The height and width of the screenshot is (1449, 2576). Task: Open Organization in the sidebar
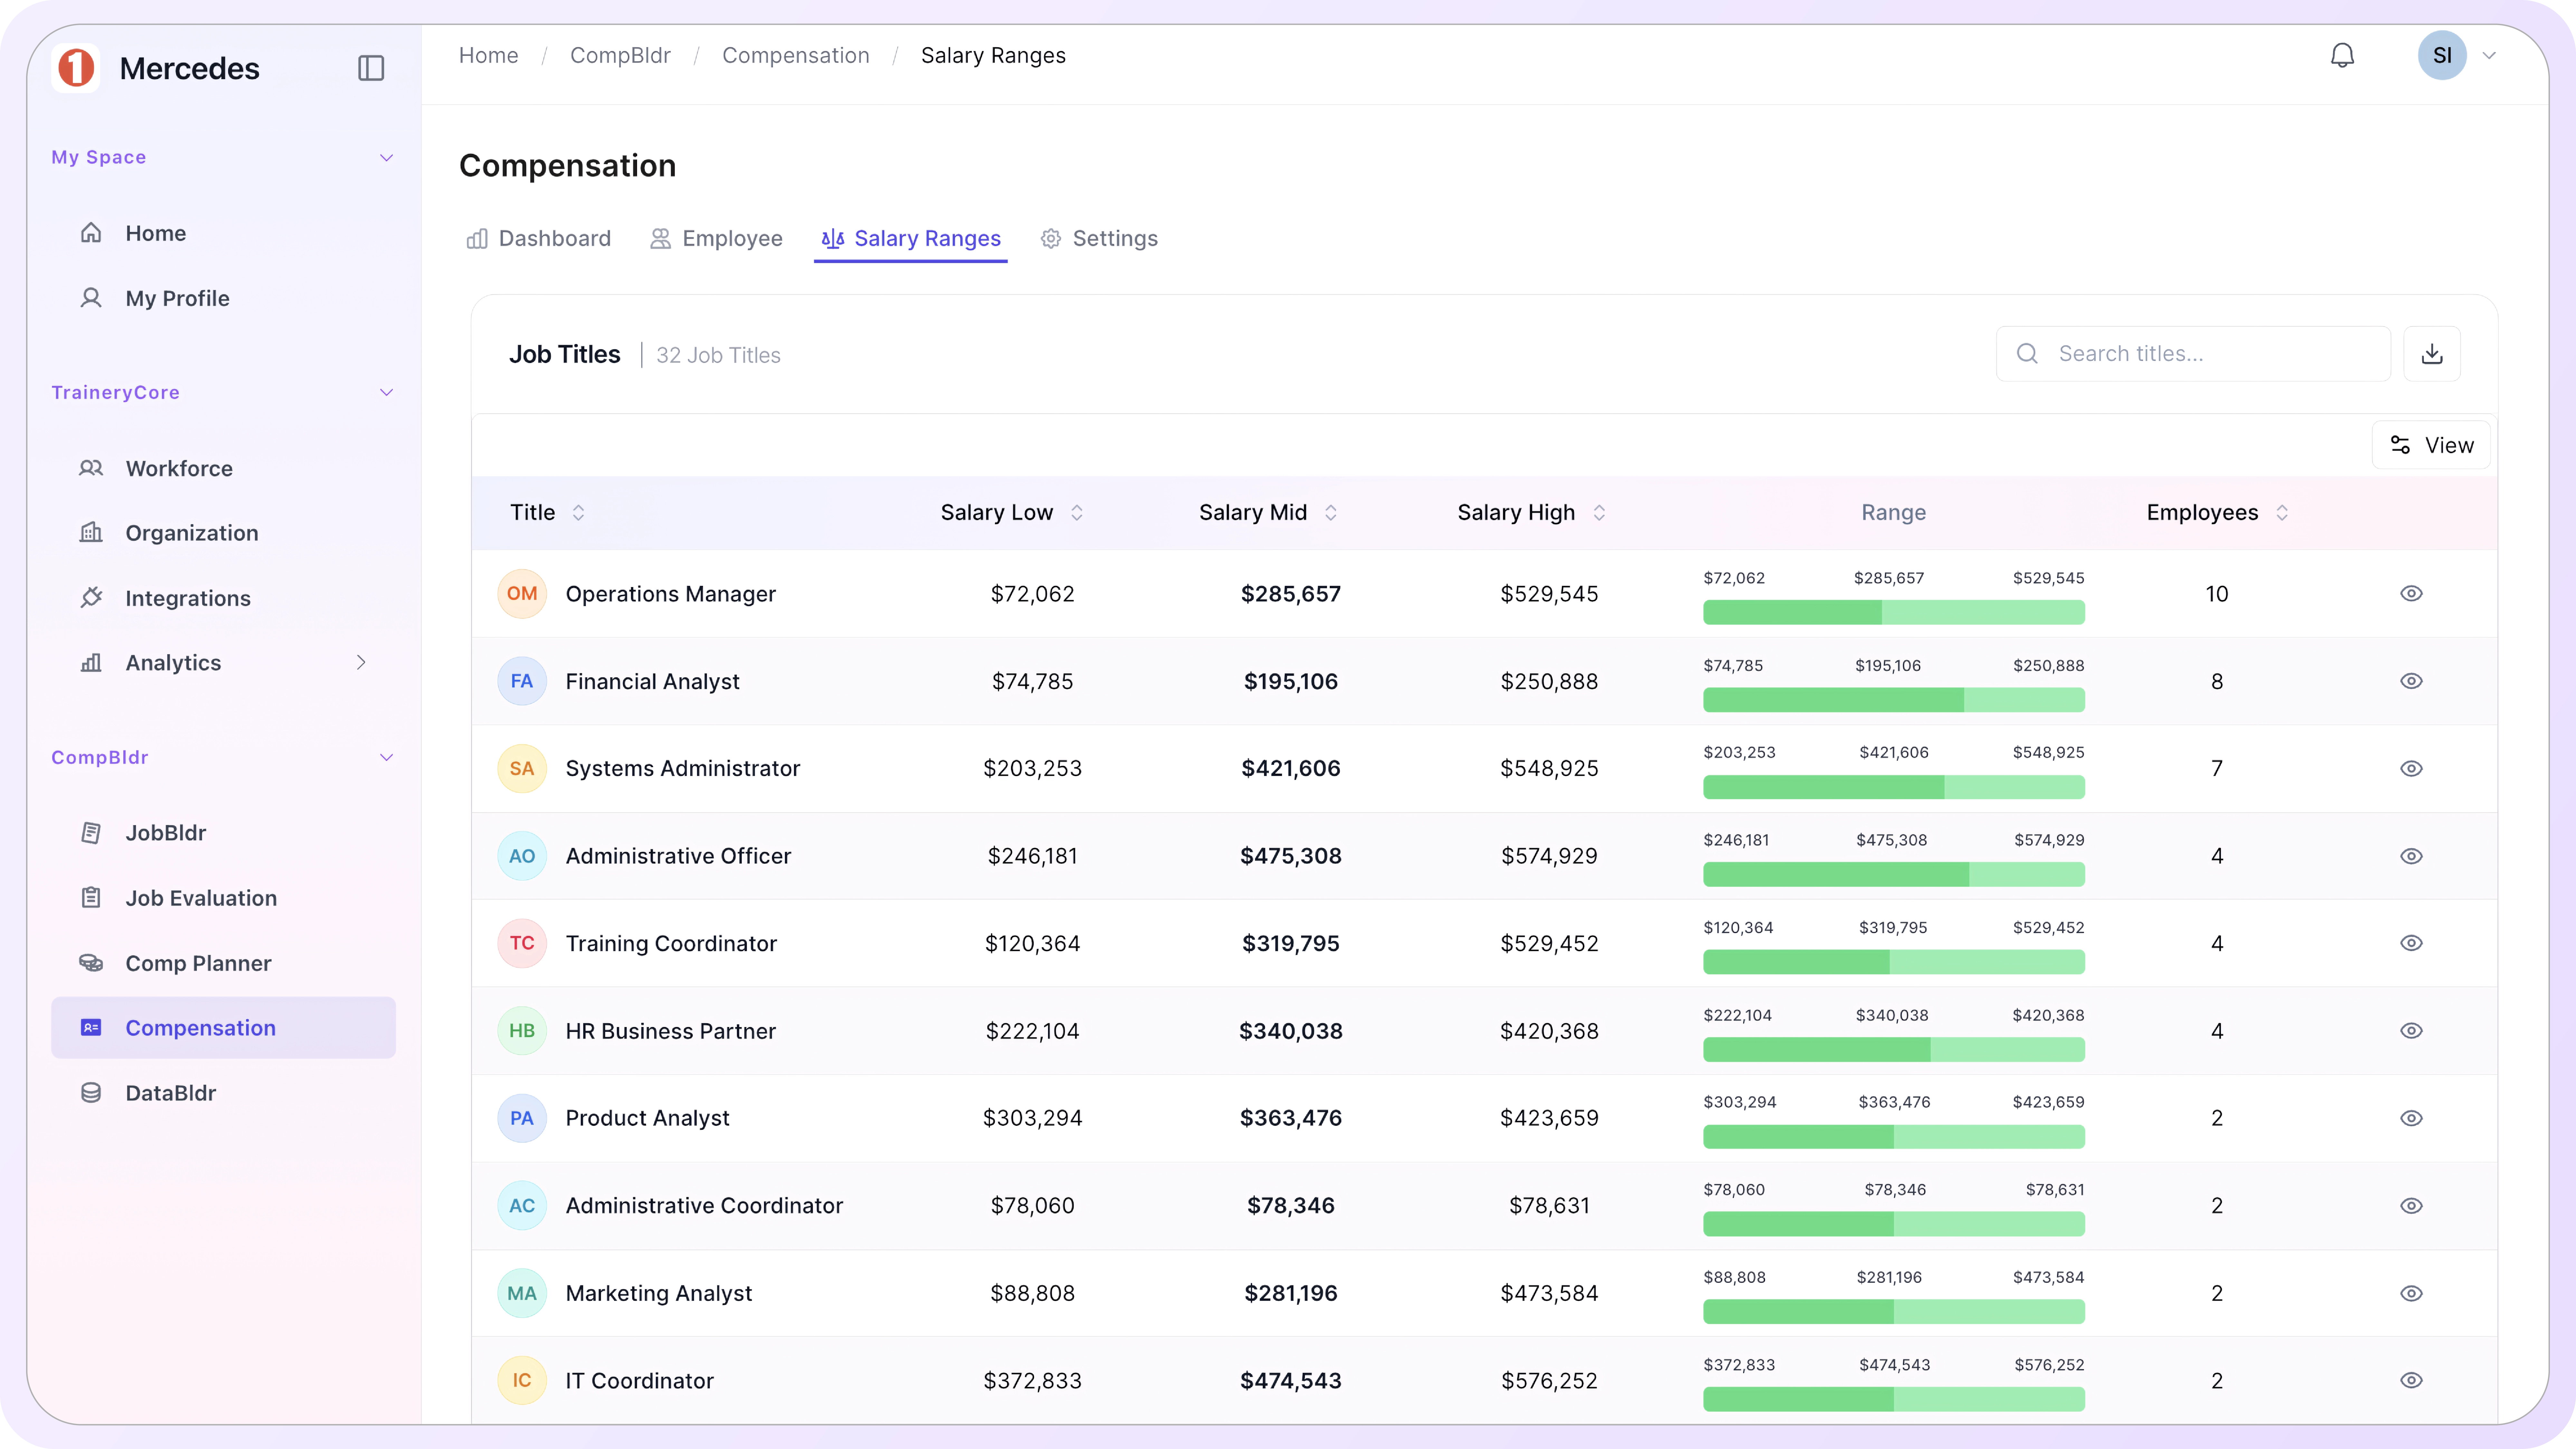pos(191,533)
